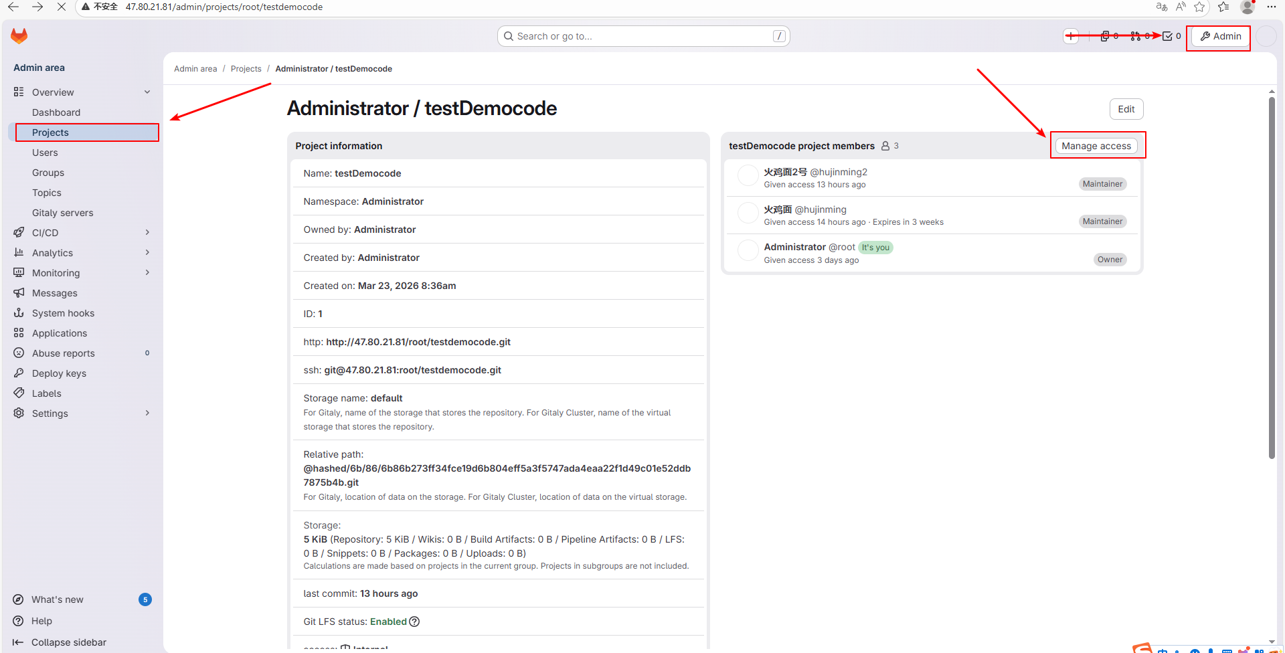Click the scrollbar down arrow
This screenshot has width=1285, height=653.
tap(1272, 642)
